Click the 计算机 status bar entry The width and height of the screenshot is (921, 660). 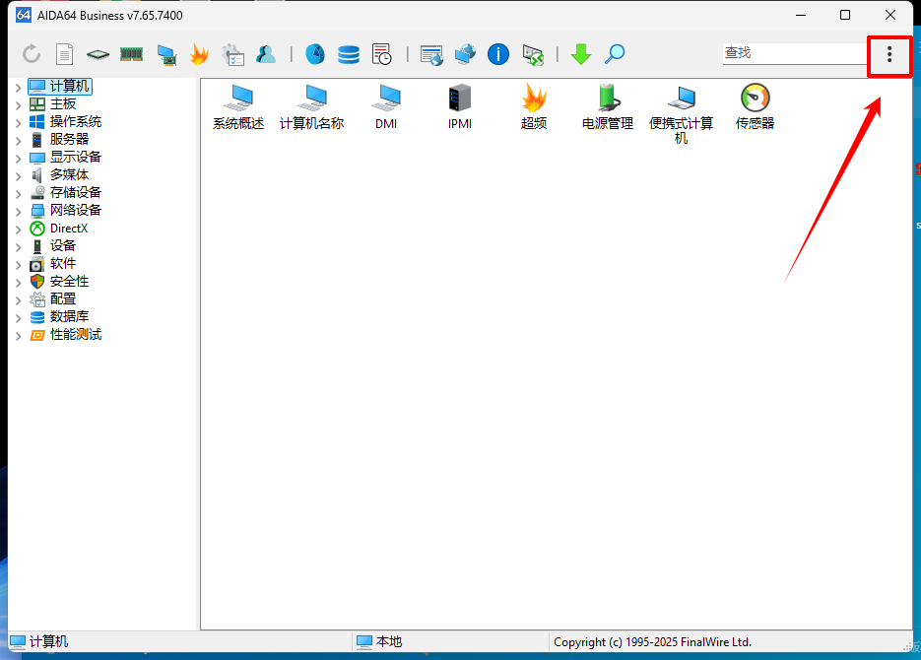[x=39, y=642]
